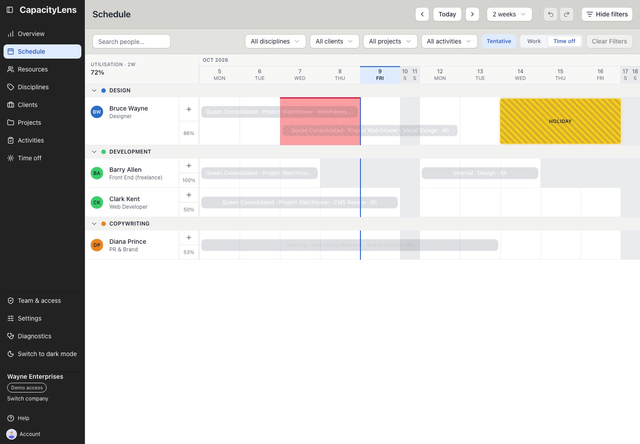Collapse the Copywriting group
This screenshot has height=444, width=640.
94,224
